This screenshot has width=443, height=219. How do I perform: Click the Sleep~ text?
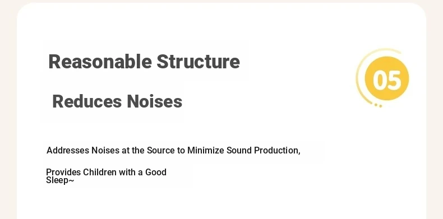[60, 180]
